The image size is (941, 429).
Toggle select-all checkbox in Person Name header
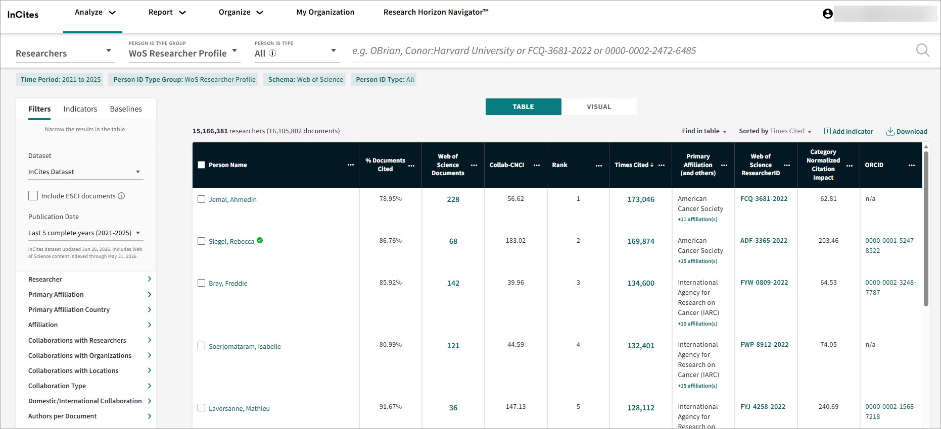201,165
